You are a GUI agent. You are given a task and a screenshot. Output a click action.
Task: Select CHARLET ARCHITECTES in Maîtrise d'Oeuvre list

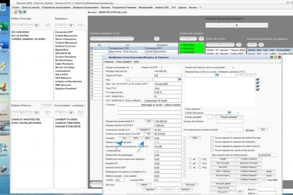pos(26,119)
